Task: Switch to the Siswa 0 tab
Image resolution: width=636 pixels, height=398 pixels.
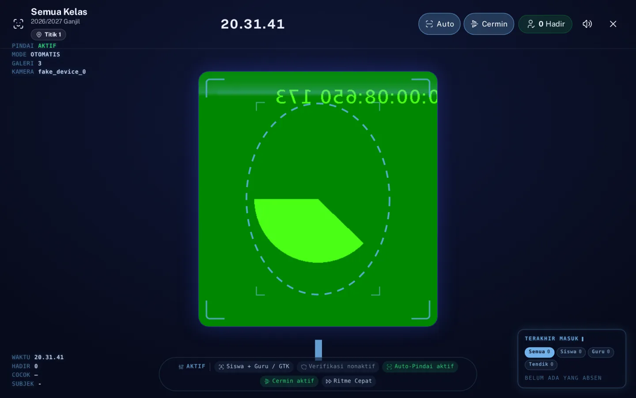Action: tap(571, 352)
